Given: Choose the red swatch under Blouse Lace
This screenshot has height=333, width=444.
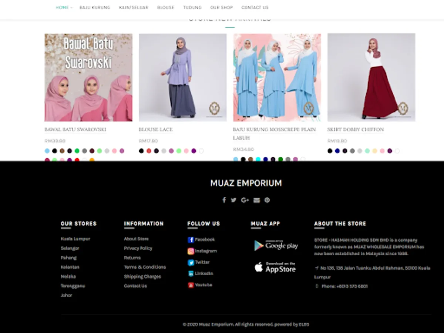Looking at the screenshot, I should tap(149, 151).
